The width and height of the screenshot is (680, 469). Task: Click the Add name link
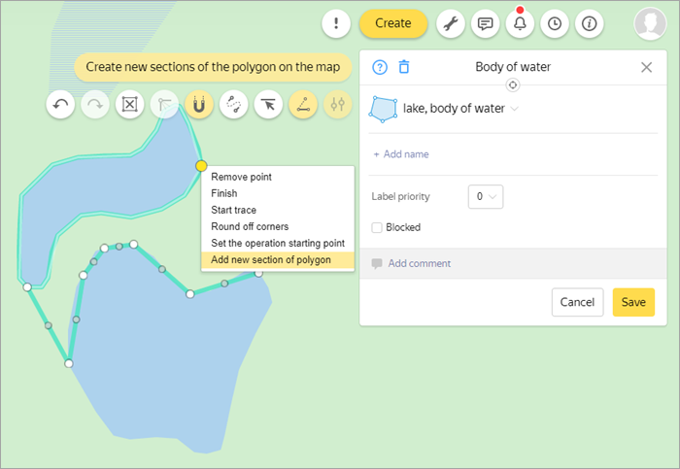(x=400, y=153)
